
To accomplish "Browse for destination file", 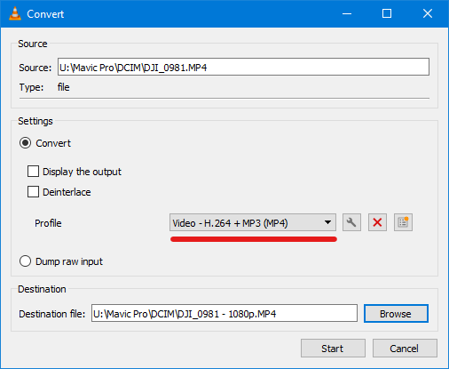I will (396, 314).
